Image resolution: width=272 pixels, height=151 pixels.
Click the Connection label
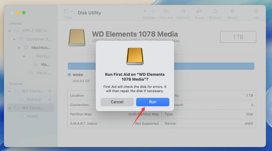click(x=80, y=105)
